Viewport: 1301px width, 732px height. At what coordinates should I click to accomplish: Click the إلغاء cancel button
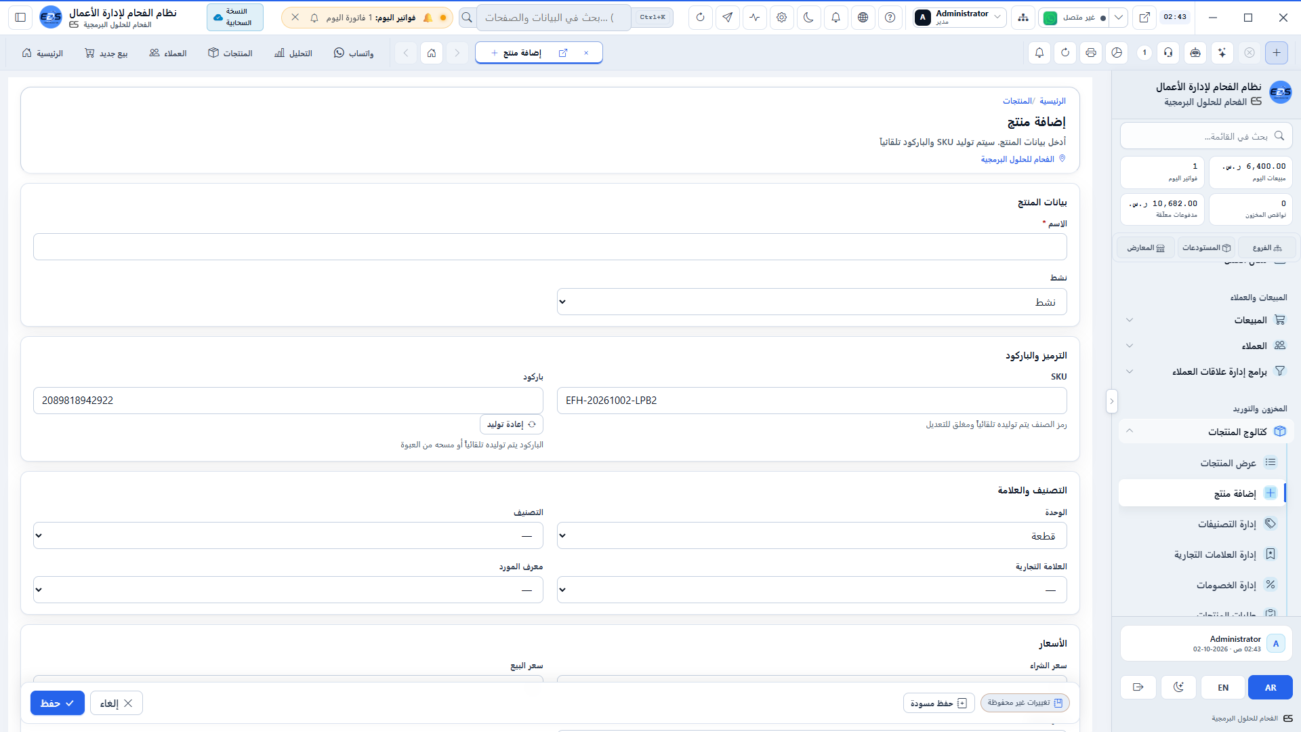point(117,703)
